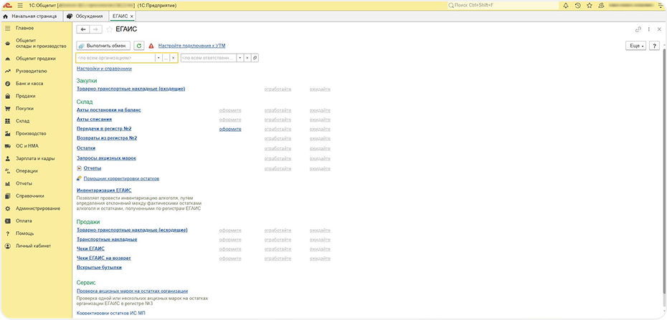667x320 pixels.
Task: Switch to the Обсуждения tab
Action: [x=85, y=16]
